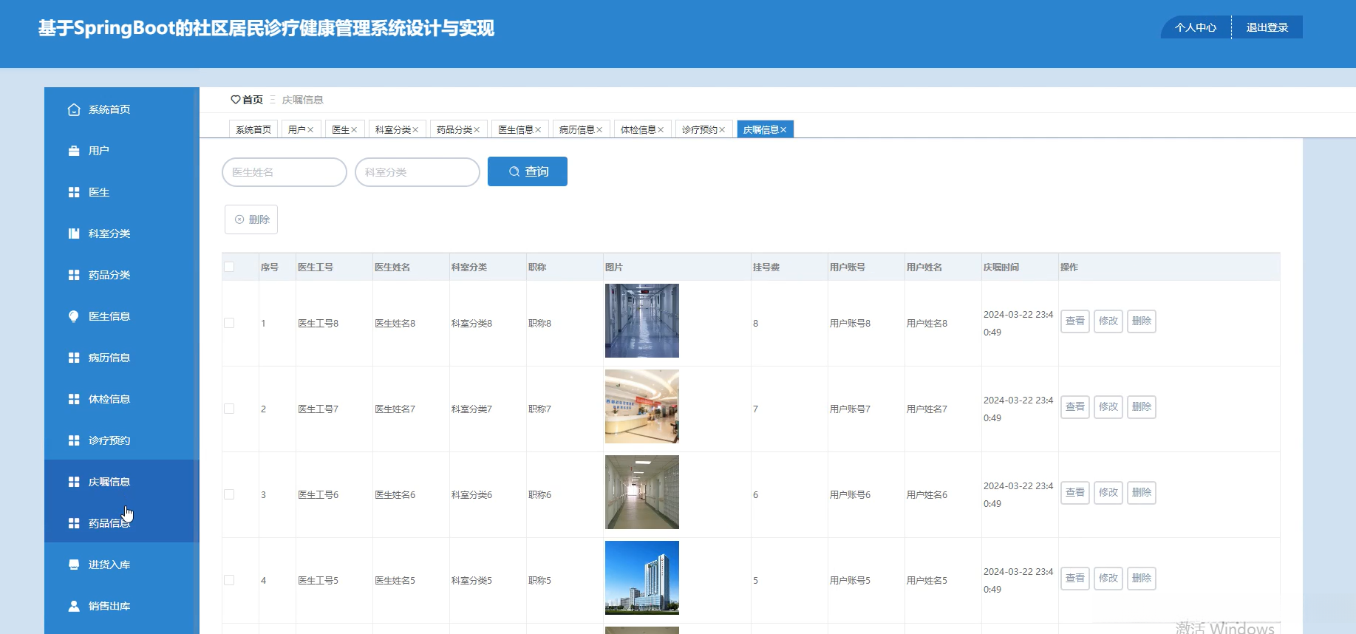Click the 进货入库 sidebar icon
The width and height of the screenshot is (1356, 634).
click(x=74, y=565)
